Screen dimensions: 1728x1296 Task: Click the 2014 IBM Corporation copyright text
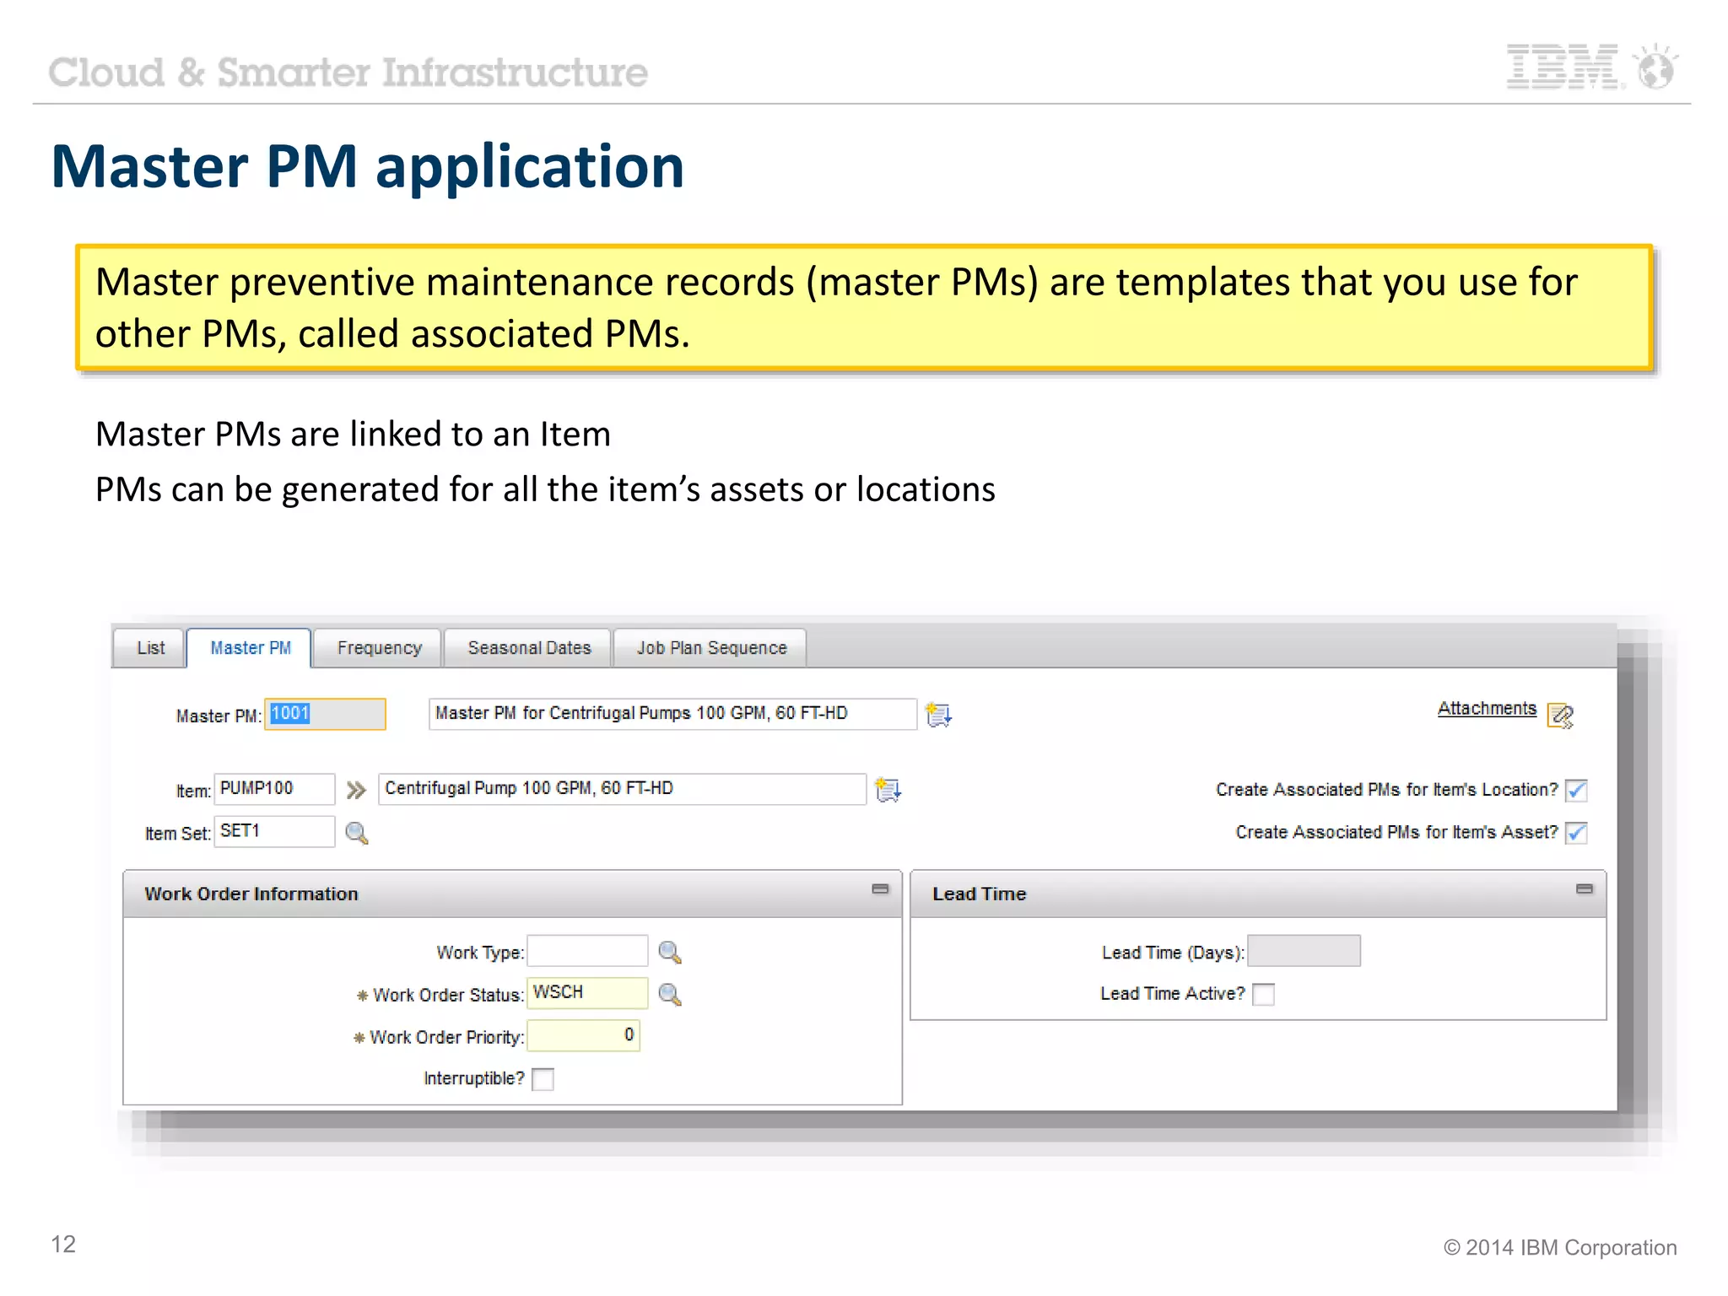[x=1560, y=1248]
